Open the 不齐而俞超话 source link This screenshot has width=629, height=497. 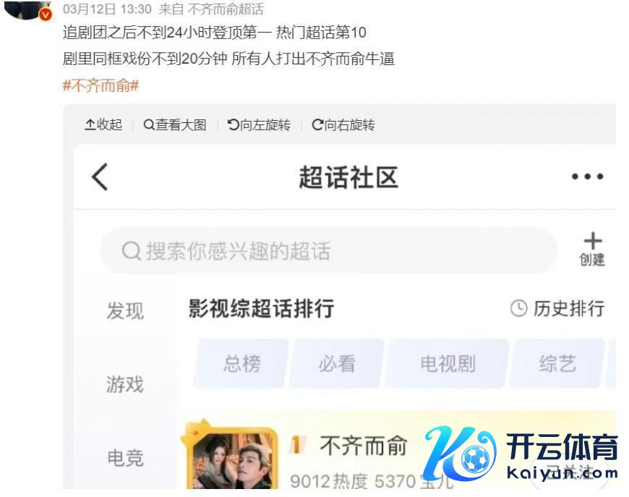(226, 9)
